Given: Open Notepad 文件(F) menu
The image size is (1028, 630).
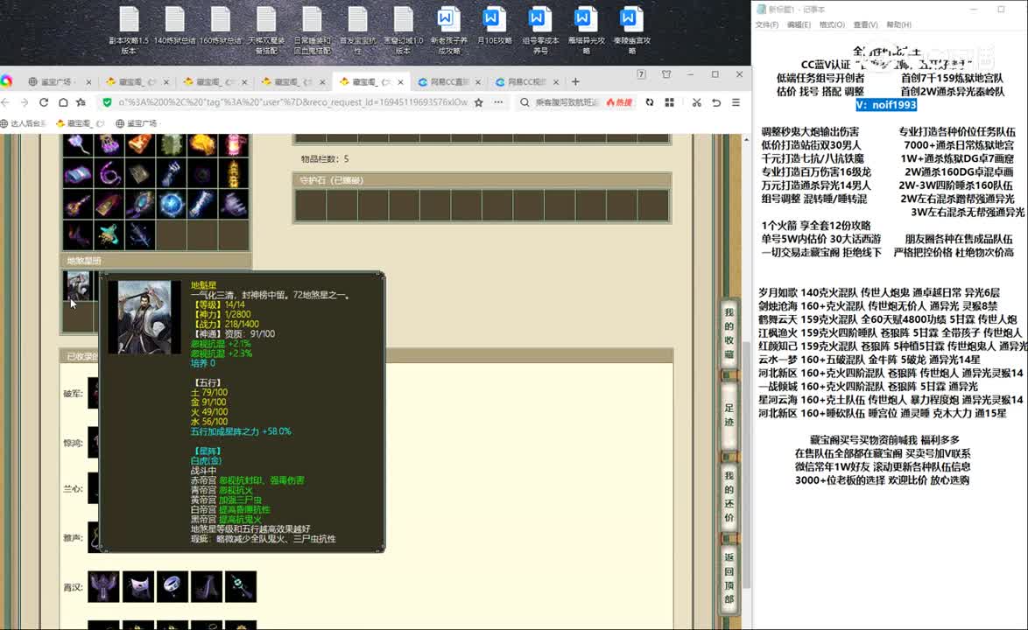Looking at the screenshot, I should (766, 24).
